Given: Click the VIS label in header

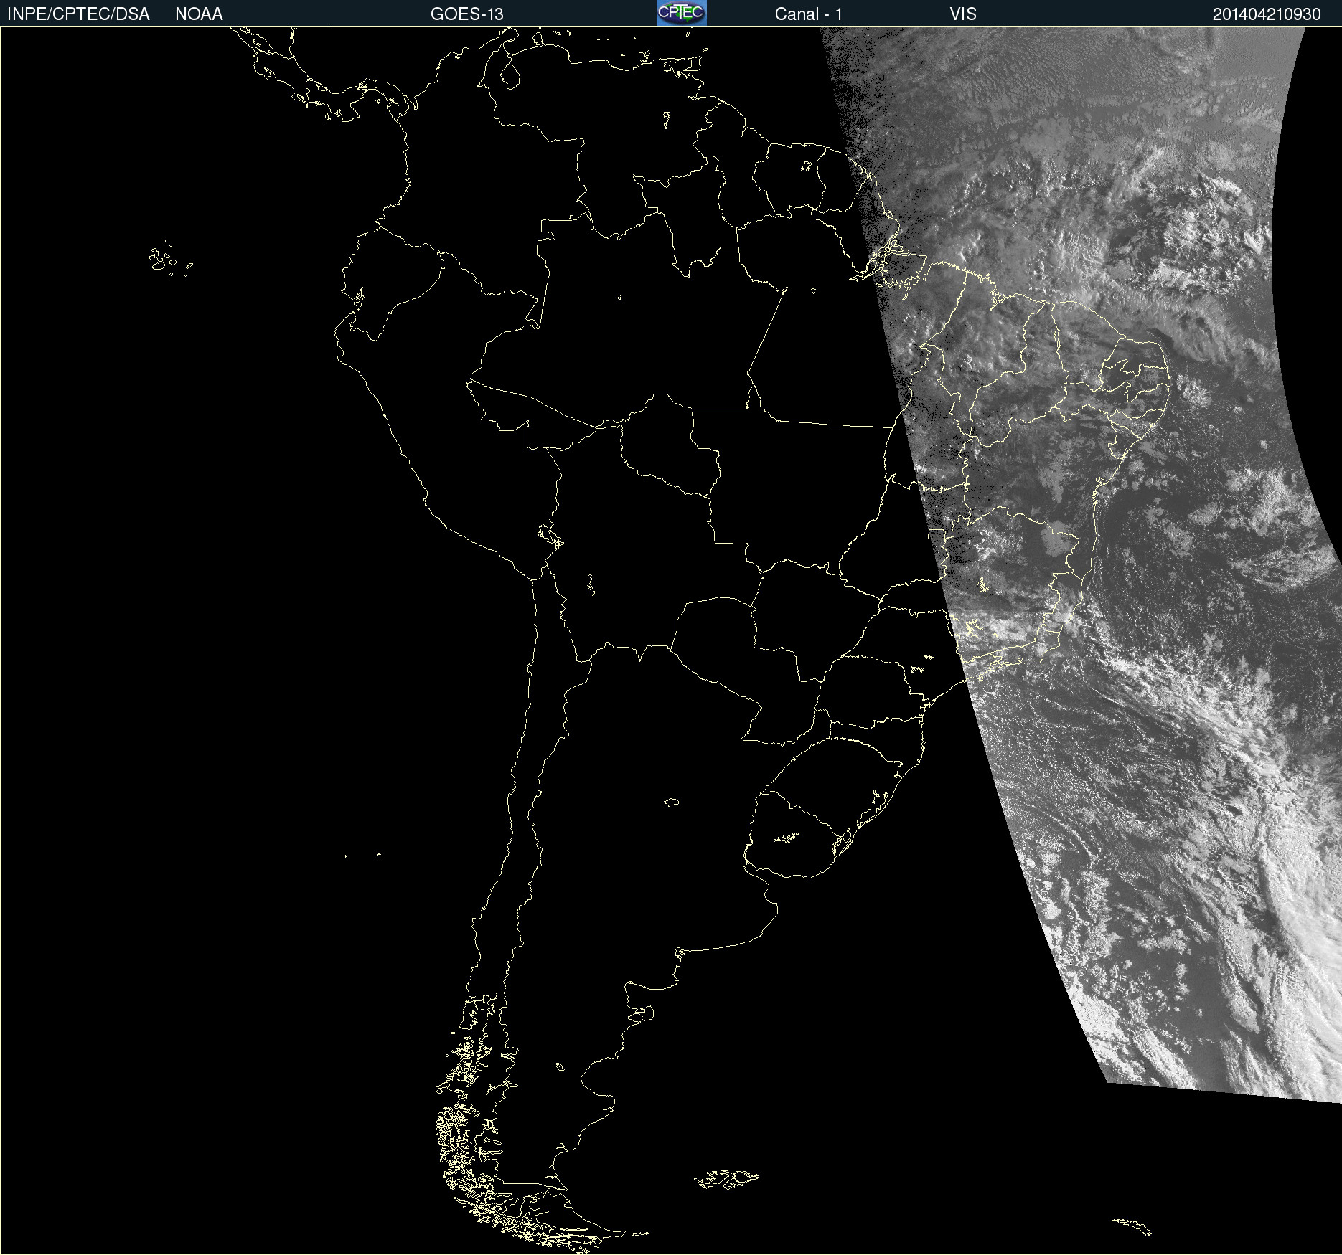Looking at the screenshot, I should coord(963,14).
